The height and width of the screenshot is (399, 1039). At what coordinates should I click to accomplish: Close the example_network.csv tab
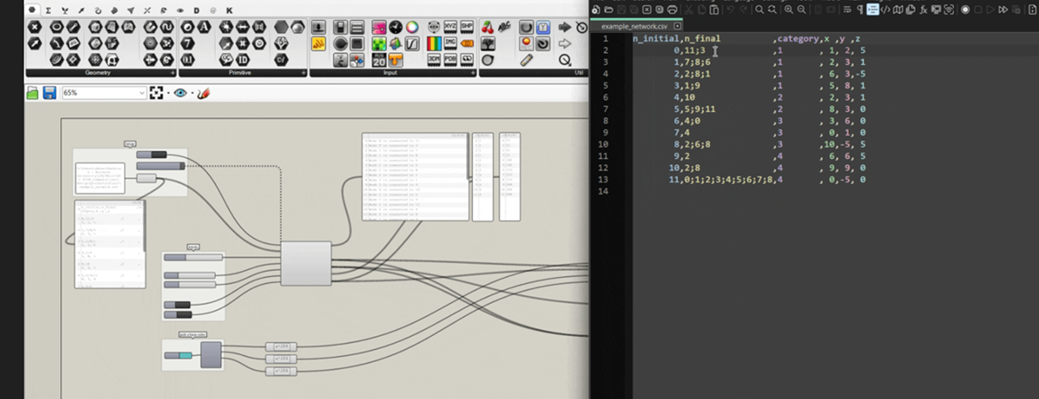pyautogui.click(x=677, y=26)
